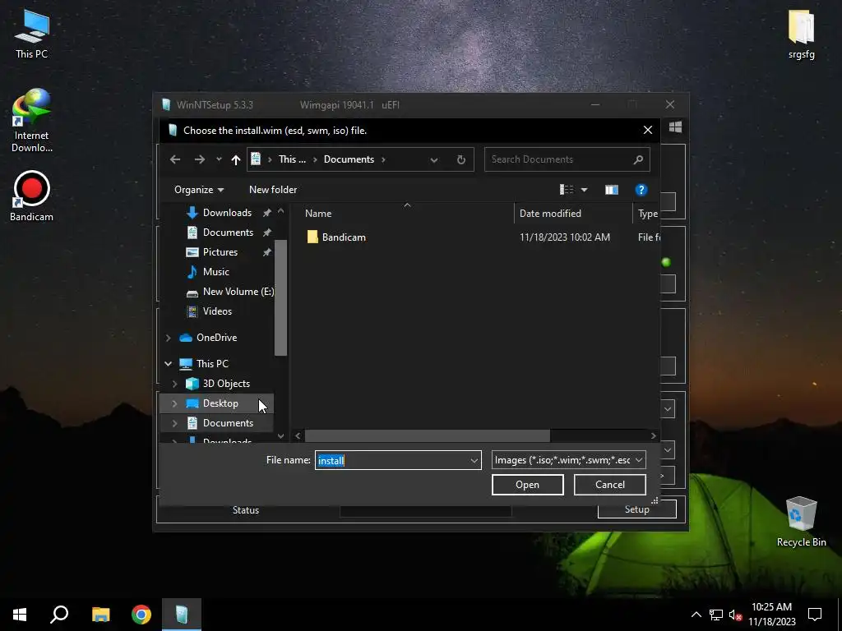Open This PC desktop icon

31,35
